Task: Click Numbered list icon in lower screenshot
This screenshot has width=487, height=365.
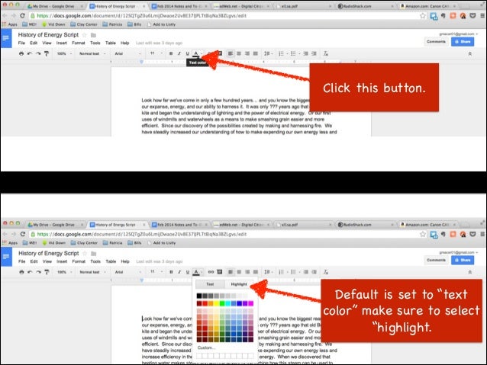Action: pyautogui.click(x=281, y=272)
